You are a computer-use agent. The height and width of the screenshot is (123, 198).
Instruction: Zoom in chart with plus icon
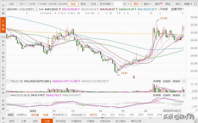[125, 4]
